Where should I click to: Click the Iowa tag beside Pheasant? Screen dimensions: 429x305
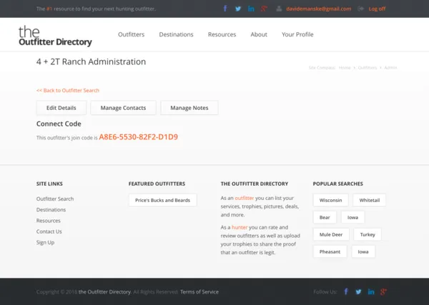[x=363, y=251]
